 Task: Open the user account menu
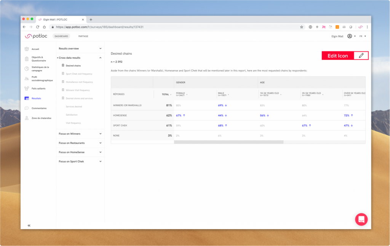351,36
